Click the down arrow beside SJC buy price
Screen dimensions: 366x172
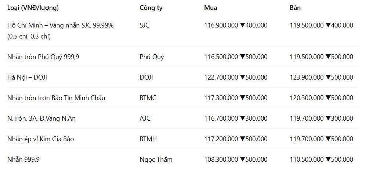(x=242, y=25)
